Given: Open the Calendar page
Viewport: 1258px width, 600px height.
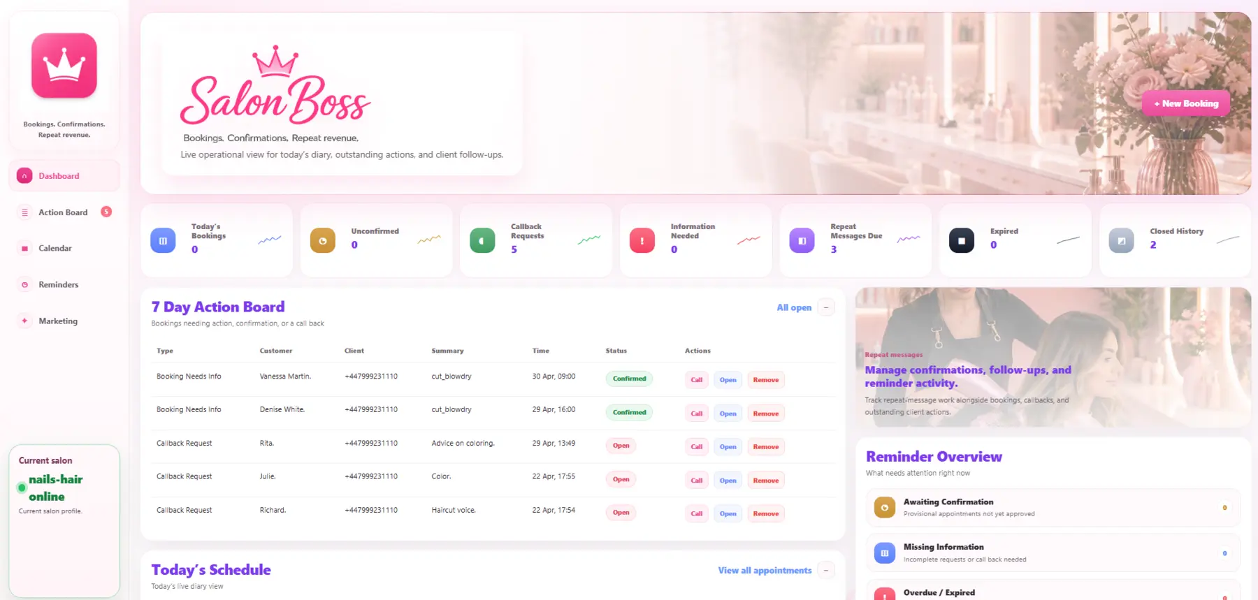Looking at the screenshot, I should (x=64, y=249).
